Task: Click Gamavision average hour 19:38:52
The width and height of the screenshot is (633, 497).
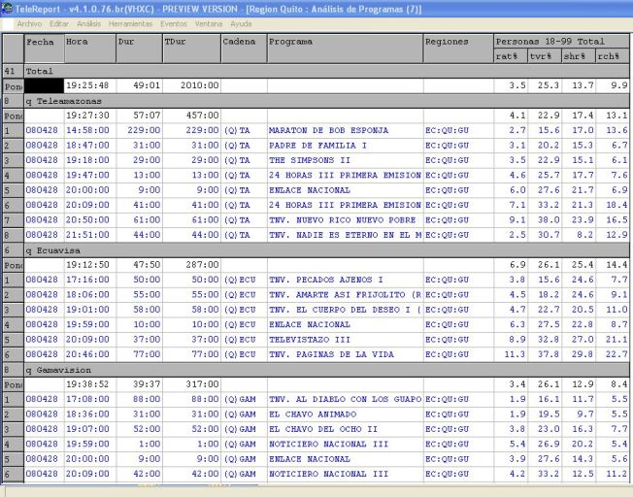Action: [x=87, y=384]
